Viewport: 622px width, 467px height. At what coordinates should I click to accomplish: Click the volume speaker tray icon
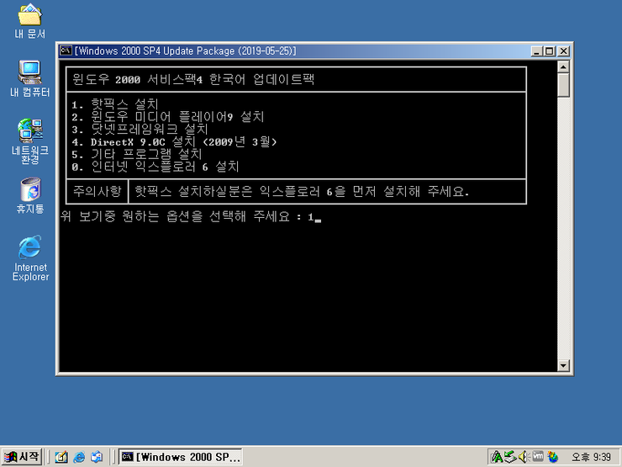(523, 457)
